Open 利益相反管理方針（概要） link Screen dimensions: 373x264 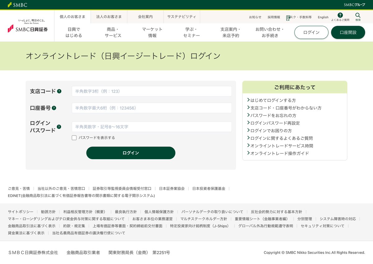coord(85,212)
